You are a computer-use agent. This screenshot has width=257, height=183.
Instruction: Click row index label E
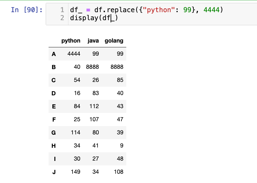pyautogui.click(x=54, y=106)
